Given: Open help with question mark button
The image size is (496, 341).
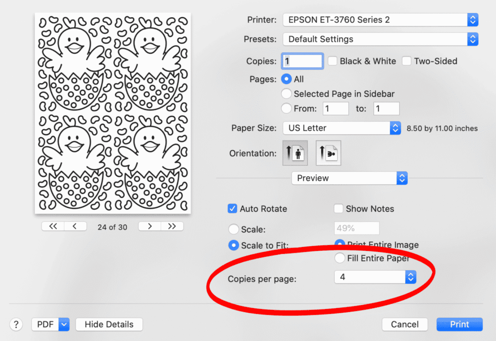Looking at the screenshot, I should coord(16,324).
